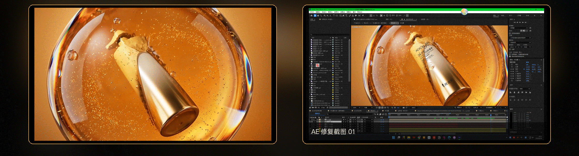
Task: Select the Type text tool
Action: coord(346,15)
